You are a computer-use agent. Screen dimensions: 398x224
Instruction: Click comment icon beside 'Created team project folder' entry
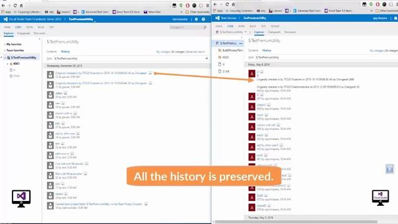pyautogui.click(x=146, y=203)
